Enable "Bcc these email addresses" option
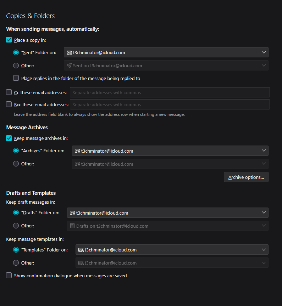Screen dimensions: 282x306 pos(9,104)
